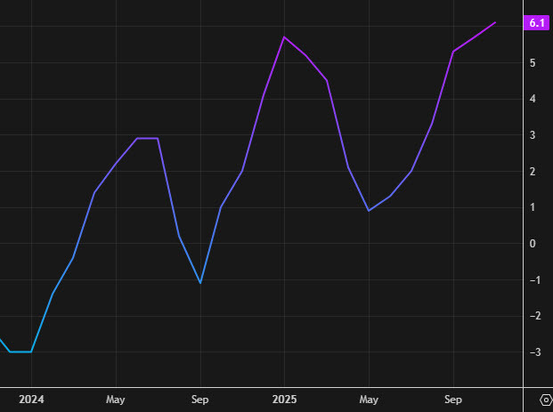Click the May label after 2024
The width and height of the screenshot is (553, 412).
pos(116,400)
